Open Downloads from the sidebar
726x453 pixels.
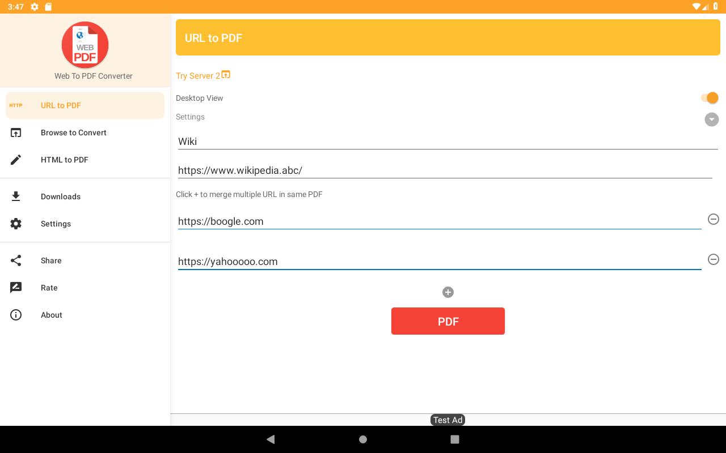tap(61, 196)
